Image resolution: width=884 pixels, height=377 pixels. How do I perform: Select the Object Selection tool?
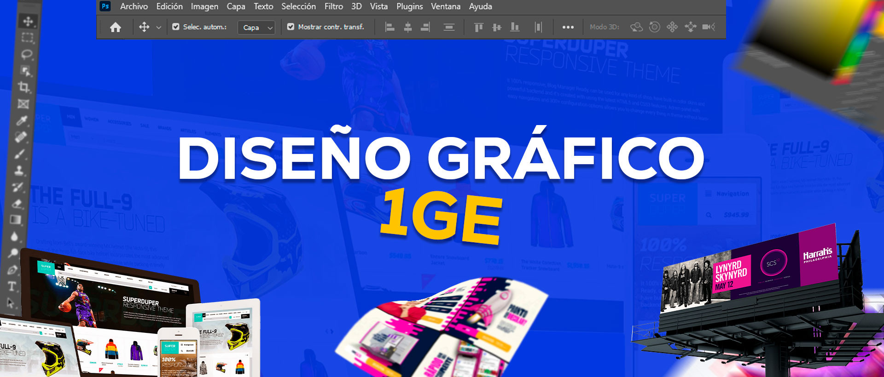25,71
